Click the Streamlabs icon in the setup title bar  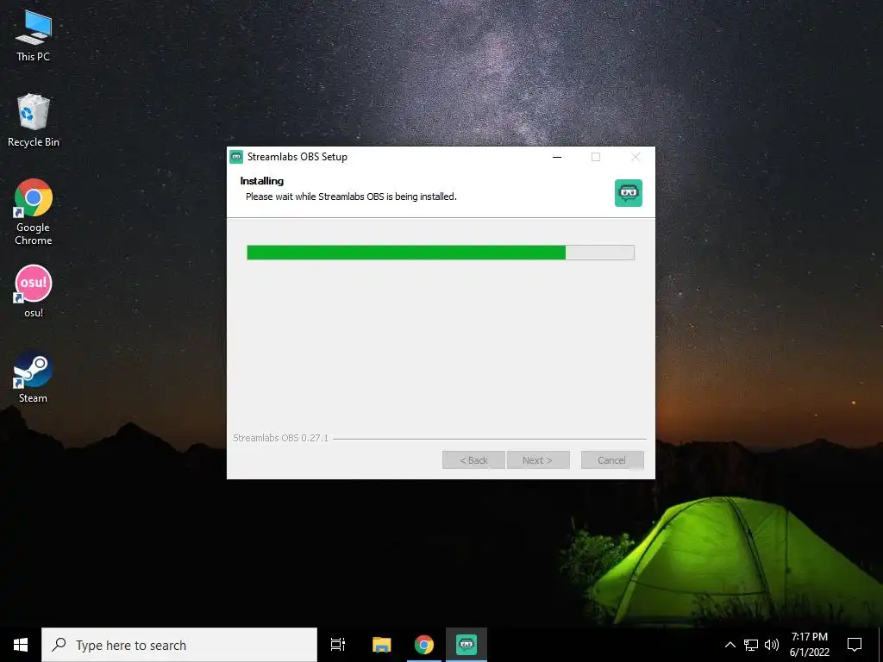click(x=236, y=157)
